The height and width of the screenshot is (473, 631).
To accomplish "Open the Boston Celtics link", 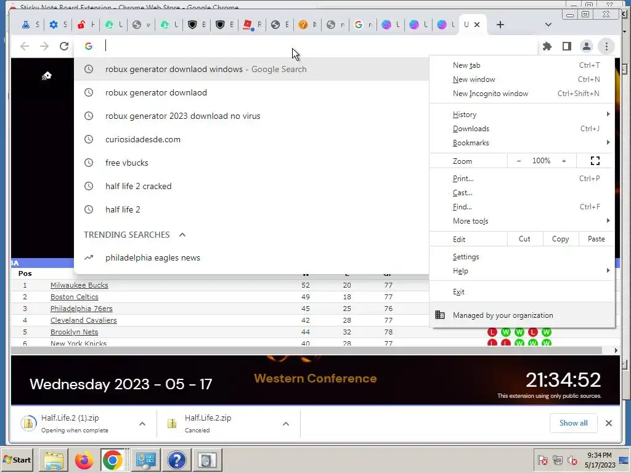I will pos(75,297).
